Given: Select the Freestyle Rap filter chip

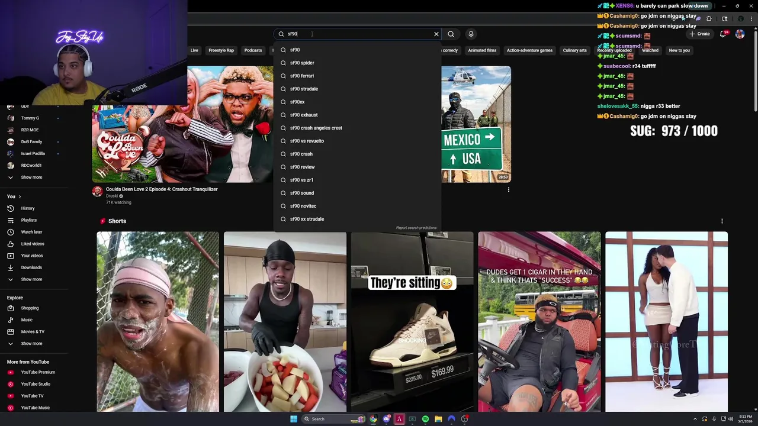Looking at the screenshot, I should (221, 50).
